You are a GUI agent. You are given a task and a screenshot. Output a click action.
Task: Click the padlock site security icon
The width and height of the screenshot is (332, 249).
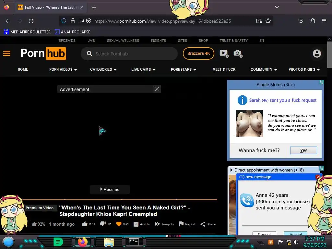(73, 21)
